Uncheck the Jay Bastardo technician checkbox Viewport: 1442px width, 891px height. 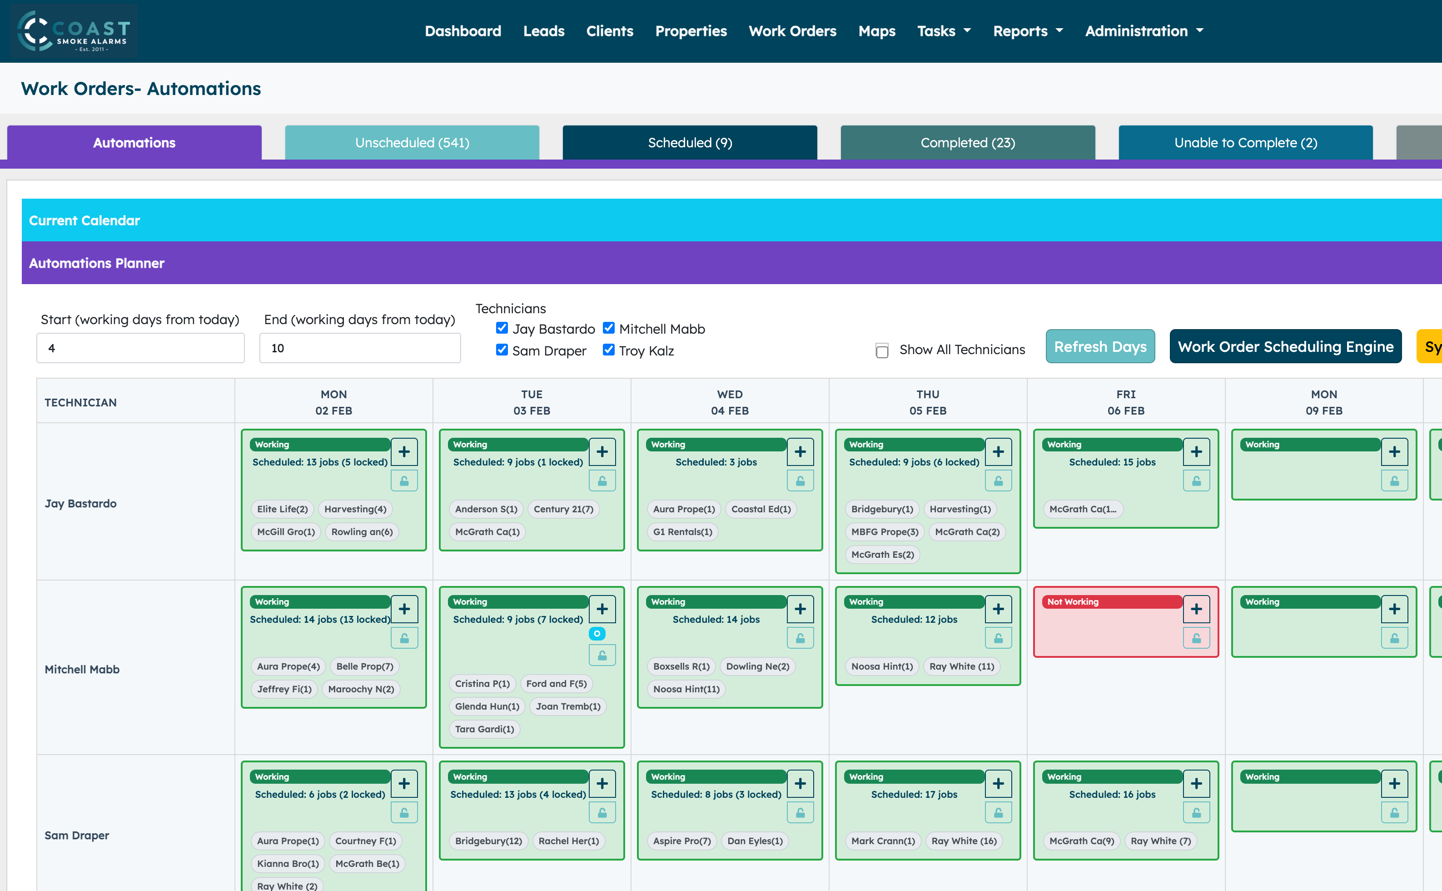pos(502,328)
